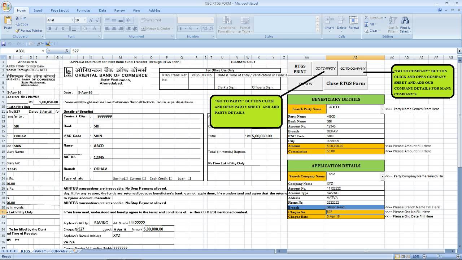Cut the selection with scissors icon
Image resolution: width=462 pixels, height=260 pixels.
(17, 18)
